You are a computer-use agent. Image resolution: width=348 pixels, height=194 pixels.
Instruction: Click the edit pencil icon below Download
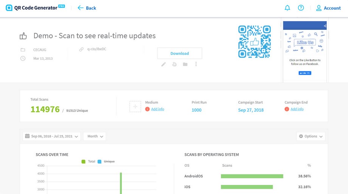(163, 65)
